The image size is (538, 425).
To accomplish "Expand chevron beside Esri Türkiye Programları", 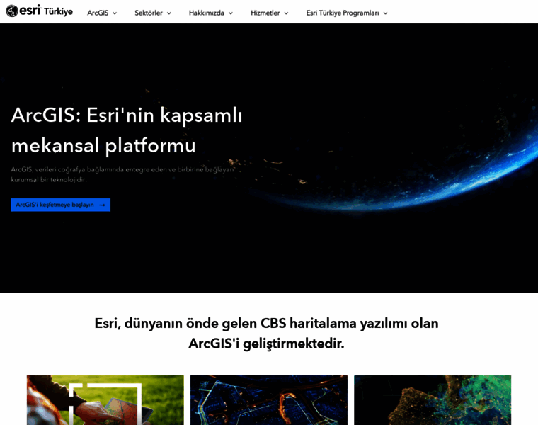I will pyautogui.click(x=385, y=13).
